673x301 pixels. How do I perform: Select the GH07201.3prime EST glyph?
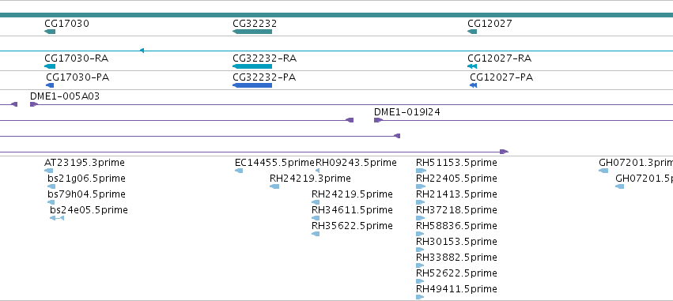[603, 171]
